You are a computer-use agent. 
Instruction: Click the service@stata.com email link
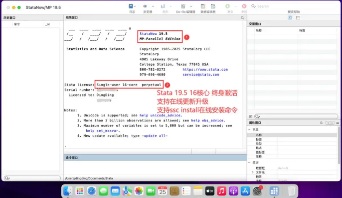200,75
